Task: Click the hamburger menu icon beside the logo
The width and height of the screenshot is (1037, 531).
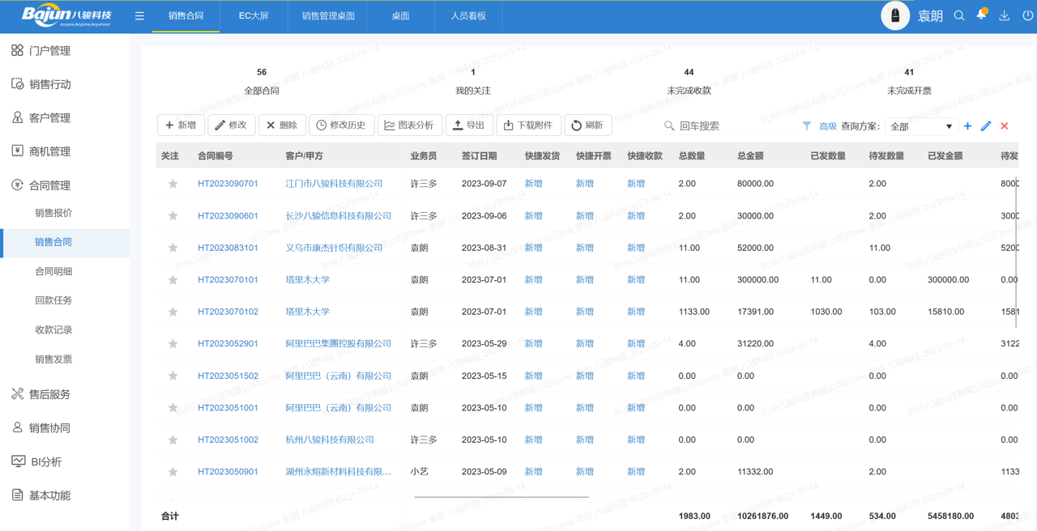Action: coord(139,15)
